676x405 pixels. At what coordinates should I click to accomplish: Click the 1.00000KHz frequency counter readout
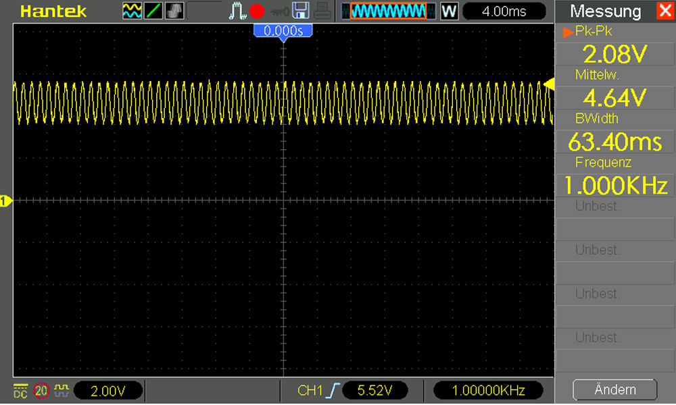(x=488, y=391)
